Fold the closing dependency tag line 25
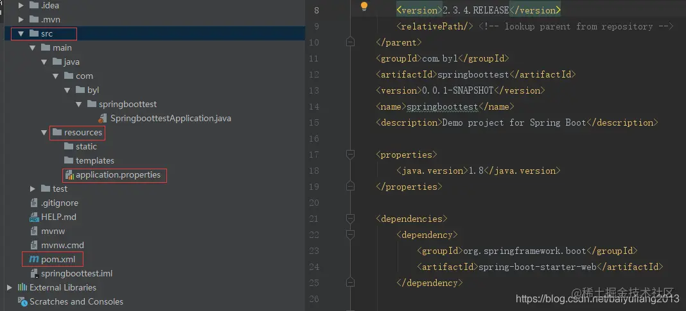686x311 pixels. pos(350,283)
